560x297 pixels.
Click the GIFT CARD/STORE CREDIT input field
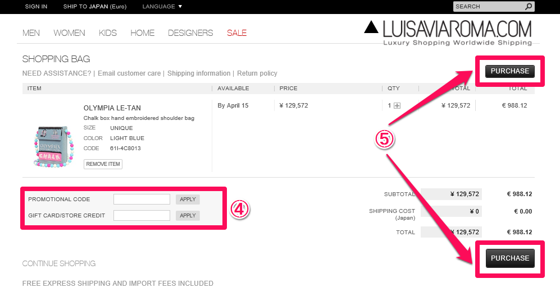tap(142, 215)
